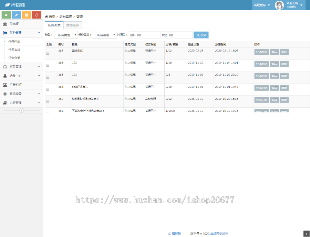Click the orange users shortcut button

(27, 15)
